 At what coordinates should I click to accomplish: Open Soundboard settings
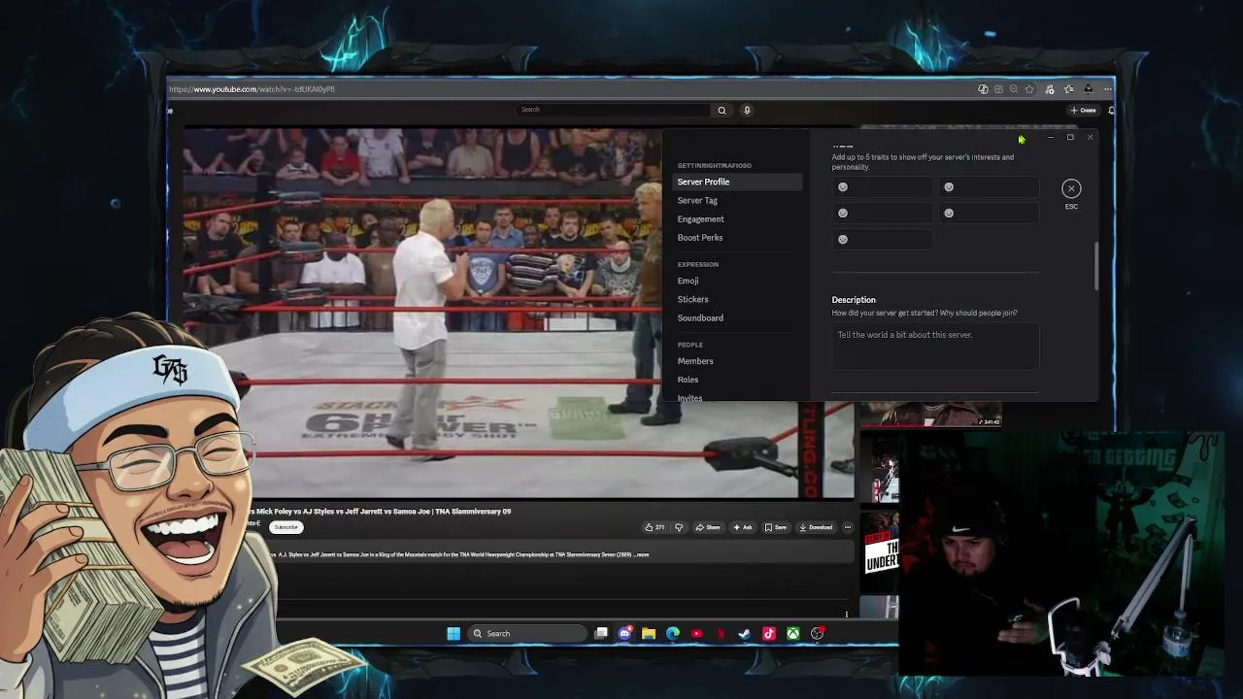click(700, 317)
